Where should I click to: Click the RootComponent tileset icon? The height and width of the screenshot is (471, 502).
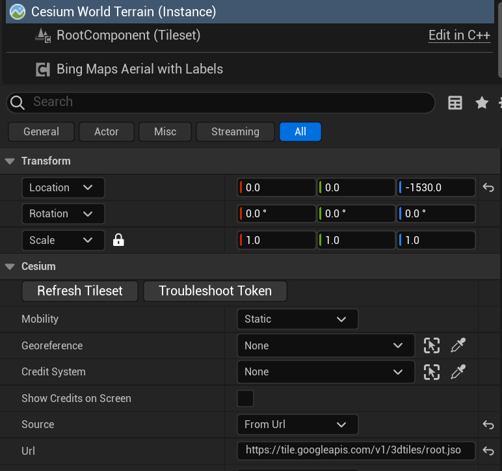tap(43, 36)
